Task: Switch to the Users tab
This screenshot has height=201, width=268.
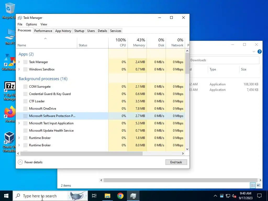Action: click(91, 31)
